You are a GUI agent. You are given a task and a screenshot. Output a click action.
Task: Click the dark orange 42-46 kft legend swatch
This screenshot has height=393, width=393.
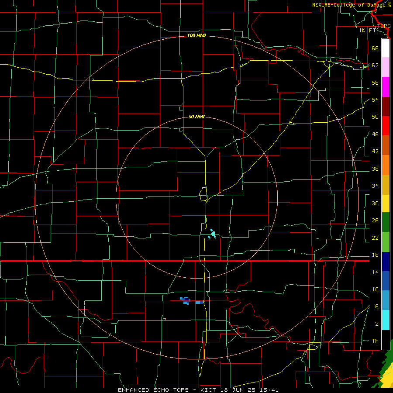tap(386, 145)
